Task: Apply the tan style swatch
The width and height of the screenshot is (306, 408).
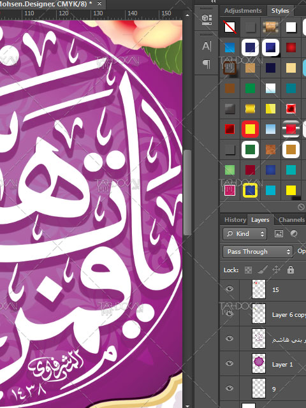Action: pos(250,68)
